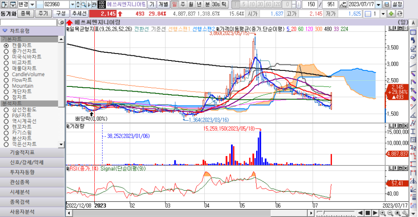
Task: Play chart forward with right triangle
Action: pos(375,213)
